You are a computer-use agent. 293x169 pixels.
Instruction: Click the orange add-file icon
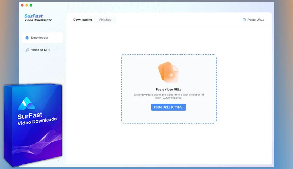(x=168, y=73)
